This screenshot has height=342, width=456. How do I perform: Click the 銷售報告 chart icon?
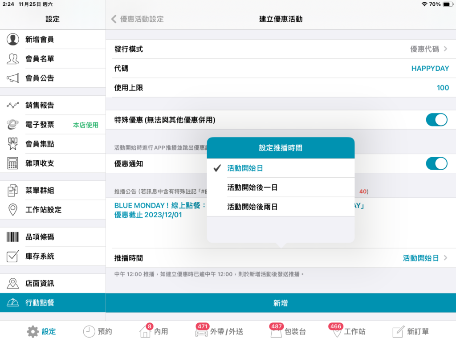click(13, 105)
